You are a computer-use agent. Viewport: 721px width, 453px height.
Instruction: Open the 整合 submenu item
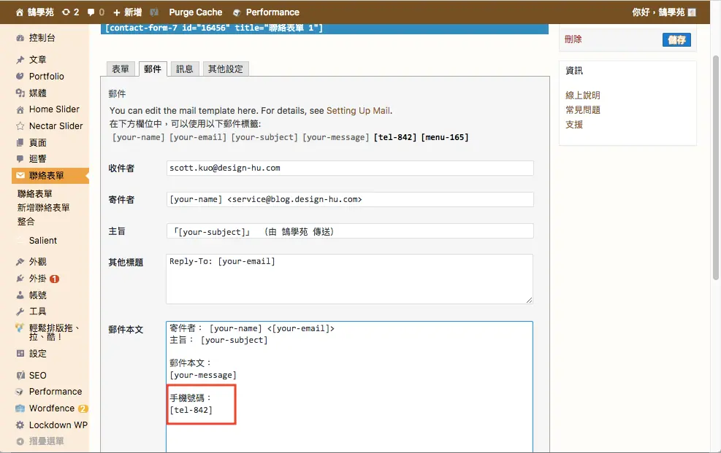(x=26, y=221)
